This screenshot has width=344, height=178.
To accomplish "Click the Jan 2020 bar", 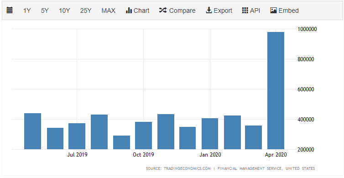I will coord(210,134).
